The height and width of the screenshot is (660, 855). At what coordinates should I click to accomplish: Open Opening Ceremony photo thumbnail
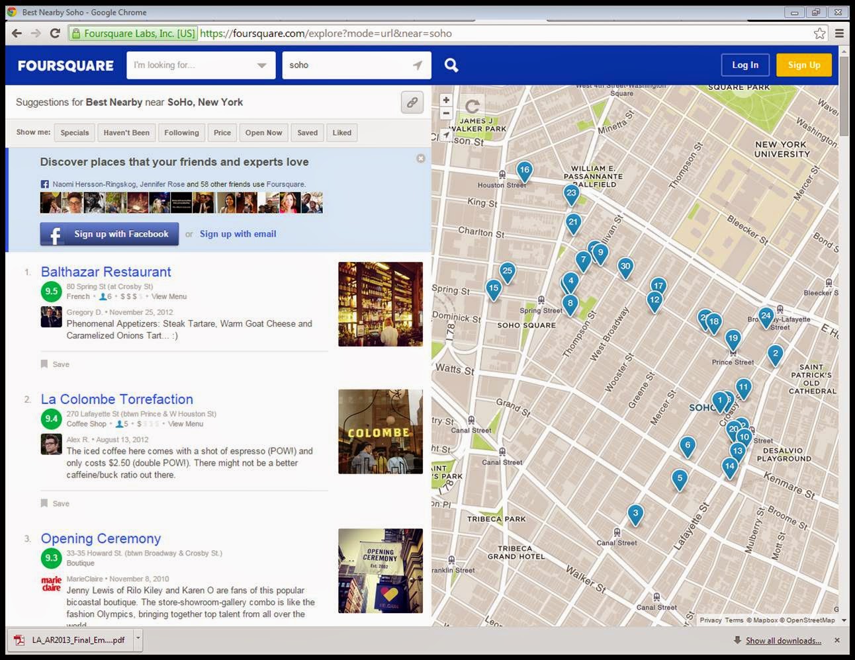tap(381, 571)
